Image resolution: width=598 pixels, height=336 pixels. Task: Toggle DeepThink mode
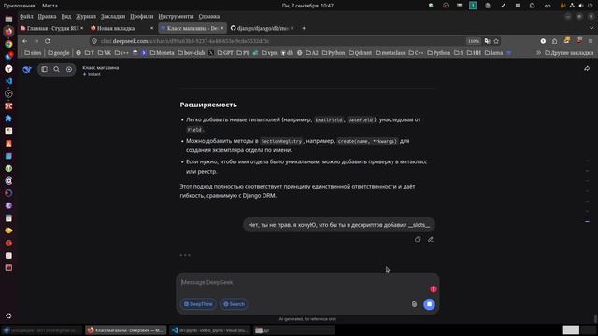[198, 304]
